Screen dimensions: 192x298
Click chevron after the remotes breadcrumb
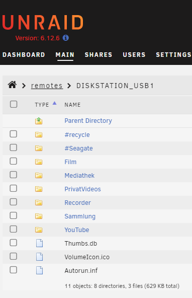69,86
